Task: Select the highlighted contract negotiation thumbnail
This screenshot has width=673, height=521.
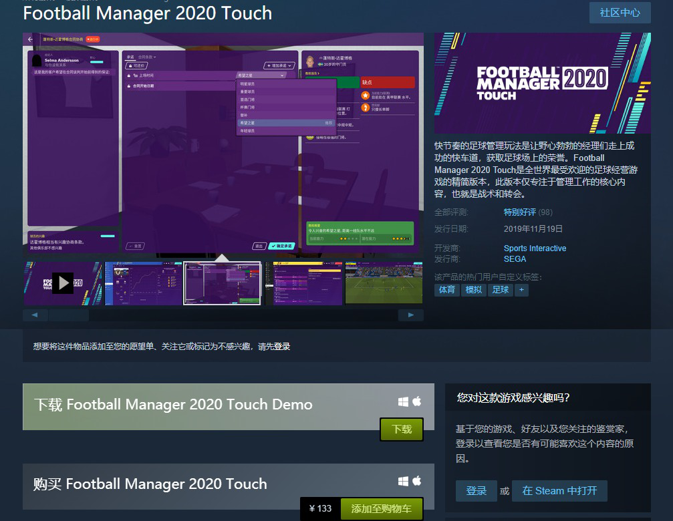Action: (x=222, y=283)
